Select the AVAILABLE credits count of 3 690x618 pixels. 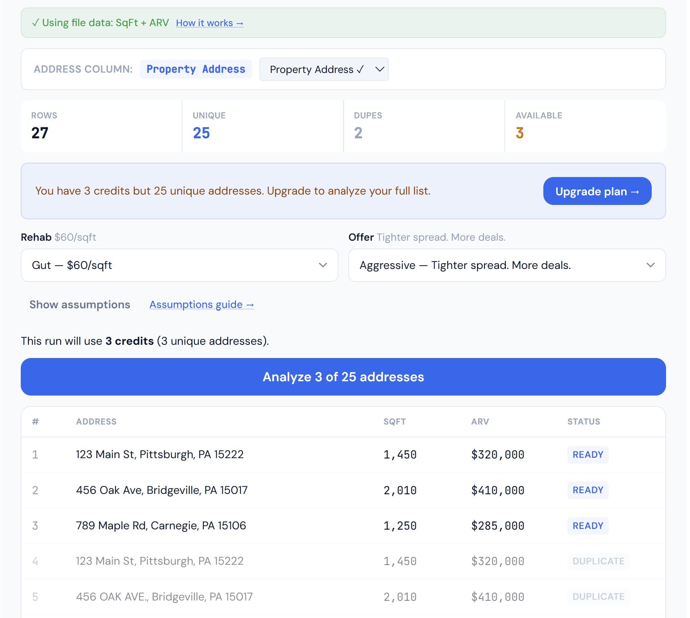coord(519,133)
